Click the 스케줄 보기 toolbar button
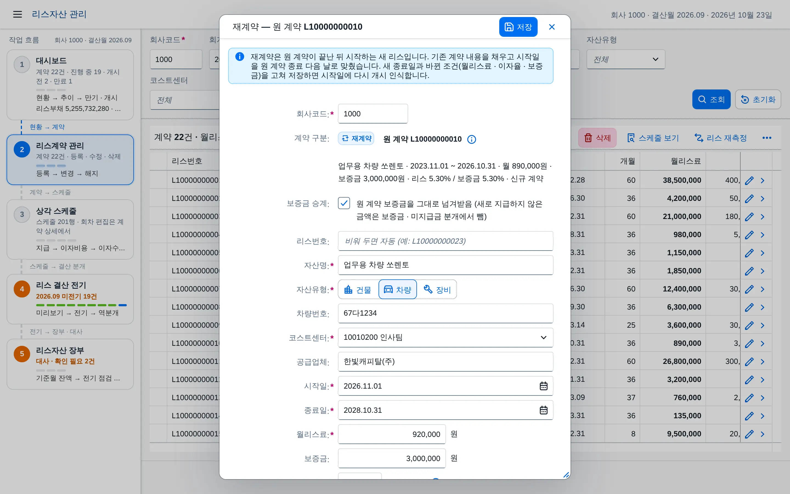The height and width of the screenshot is (494, 790). coord(653,138)
